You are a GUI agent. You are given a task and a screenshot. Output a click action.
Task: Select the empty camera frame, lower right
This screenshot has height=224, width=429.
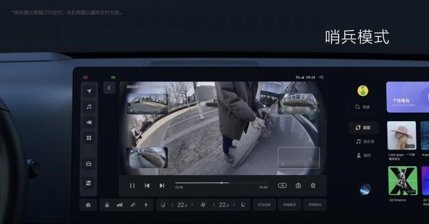pos(299,158)
